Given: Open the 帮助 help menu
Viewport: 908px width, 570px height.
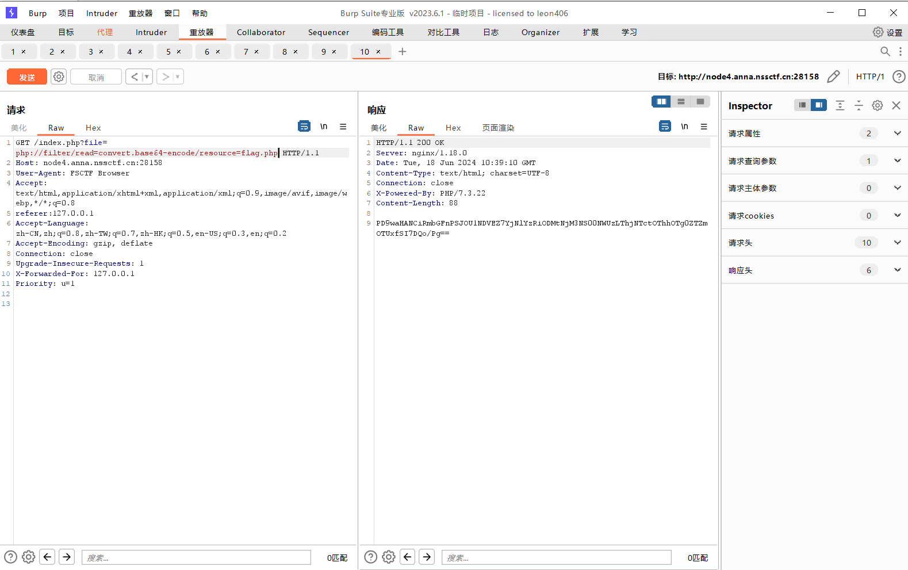Looking at the screenshot, I should pos(200,13).
